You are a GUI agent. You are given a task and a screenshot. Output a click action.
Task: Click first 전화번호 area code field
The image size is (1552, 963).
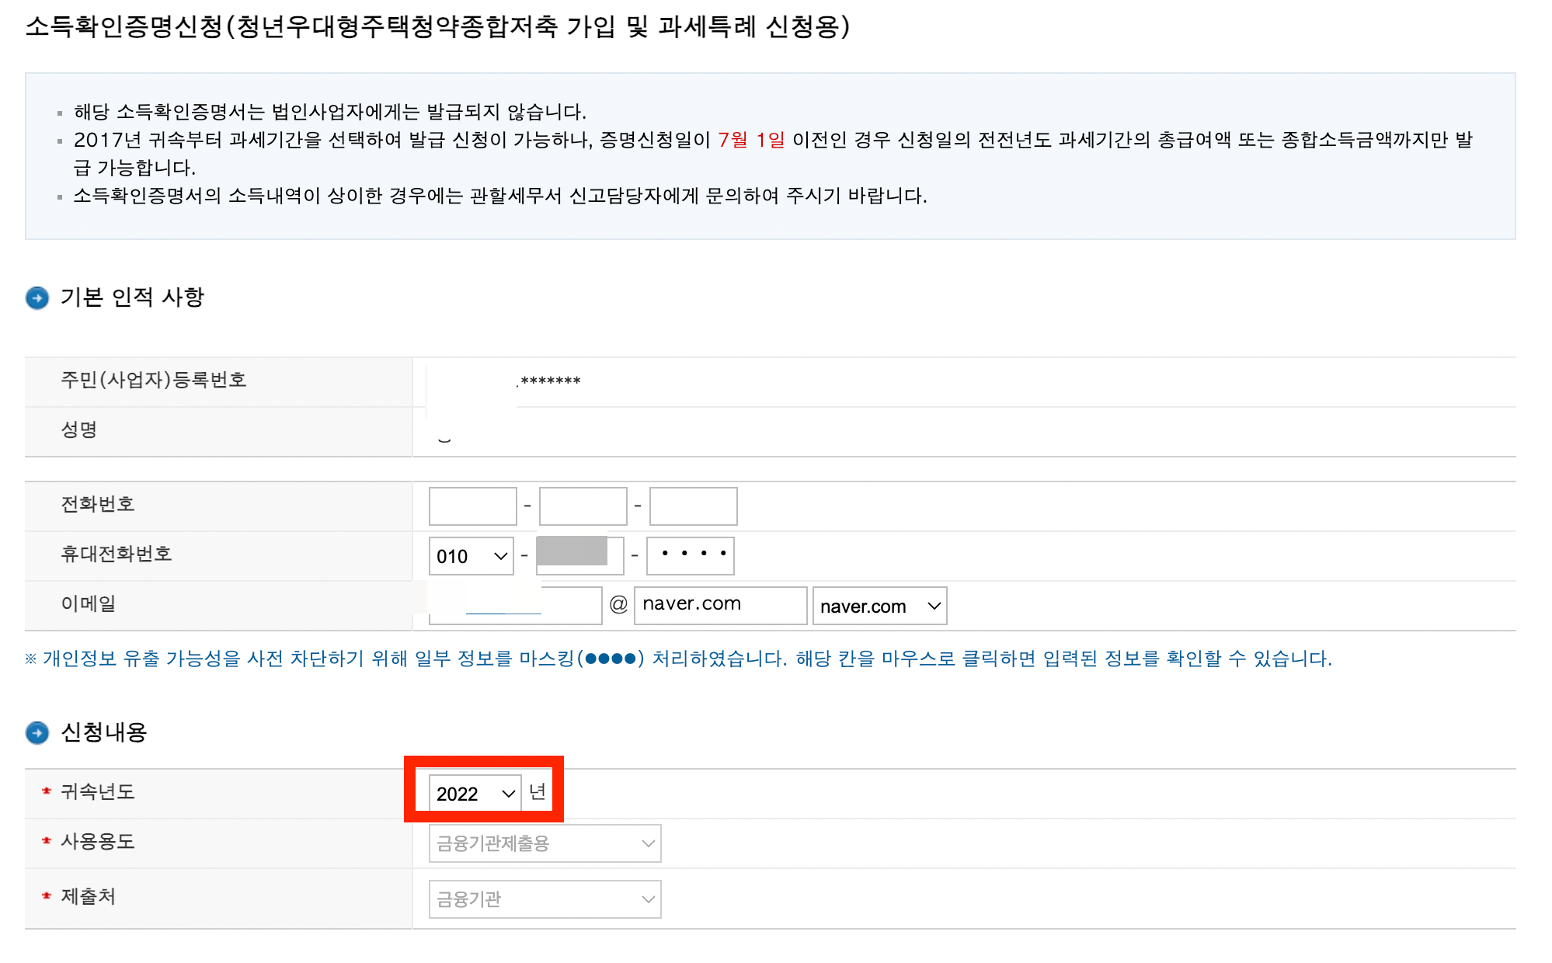coord(472,506)
